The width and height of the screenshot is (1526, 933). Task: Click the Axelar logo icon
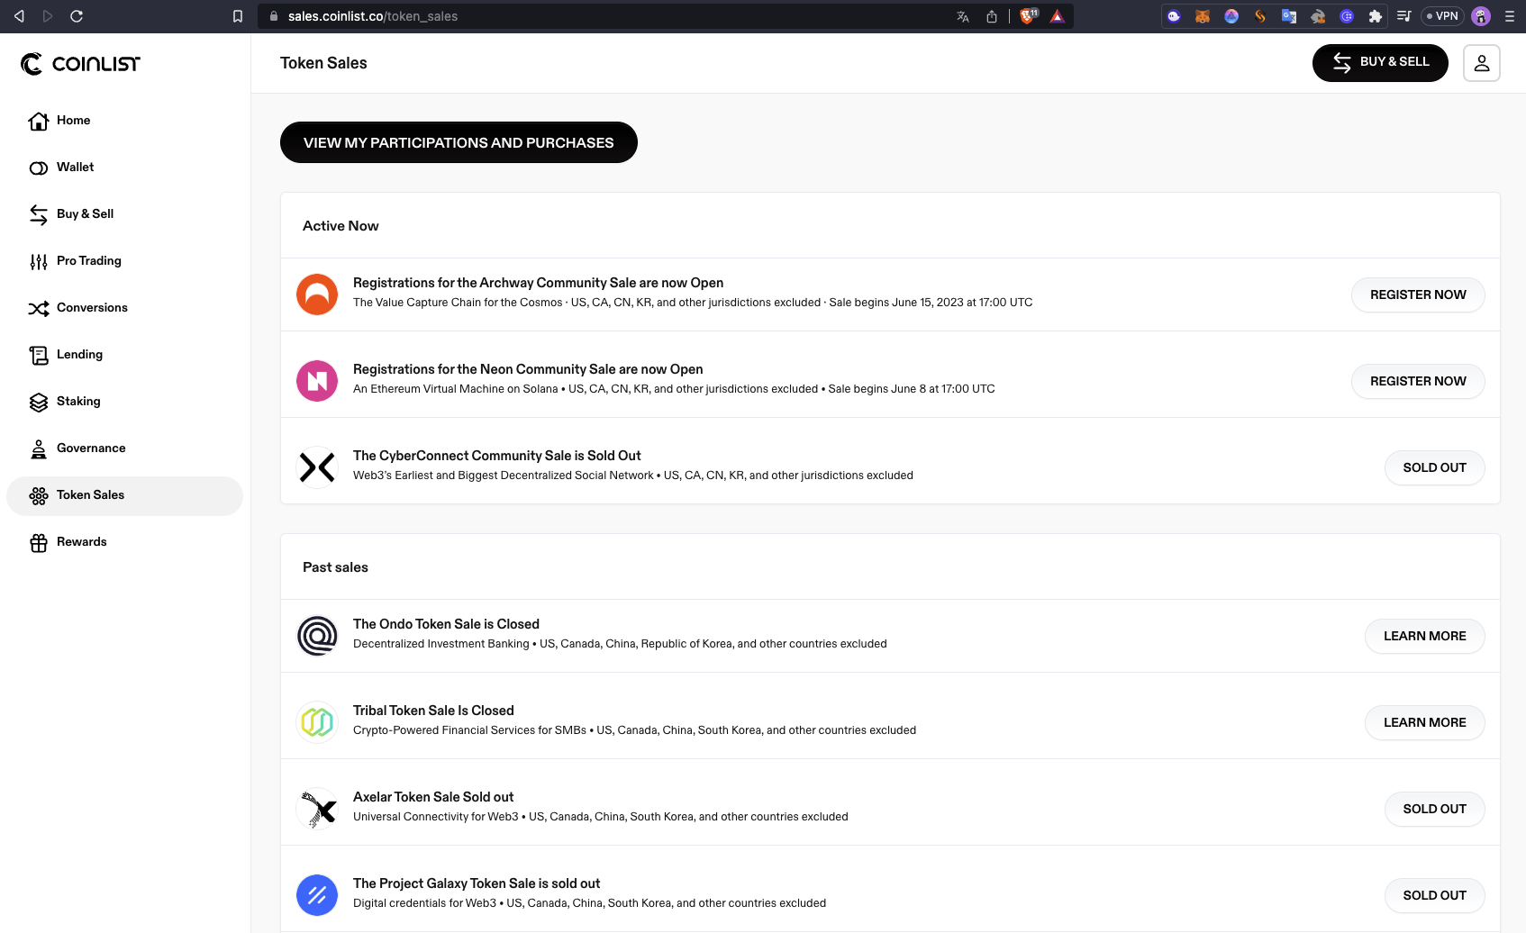[317, 809]
